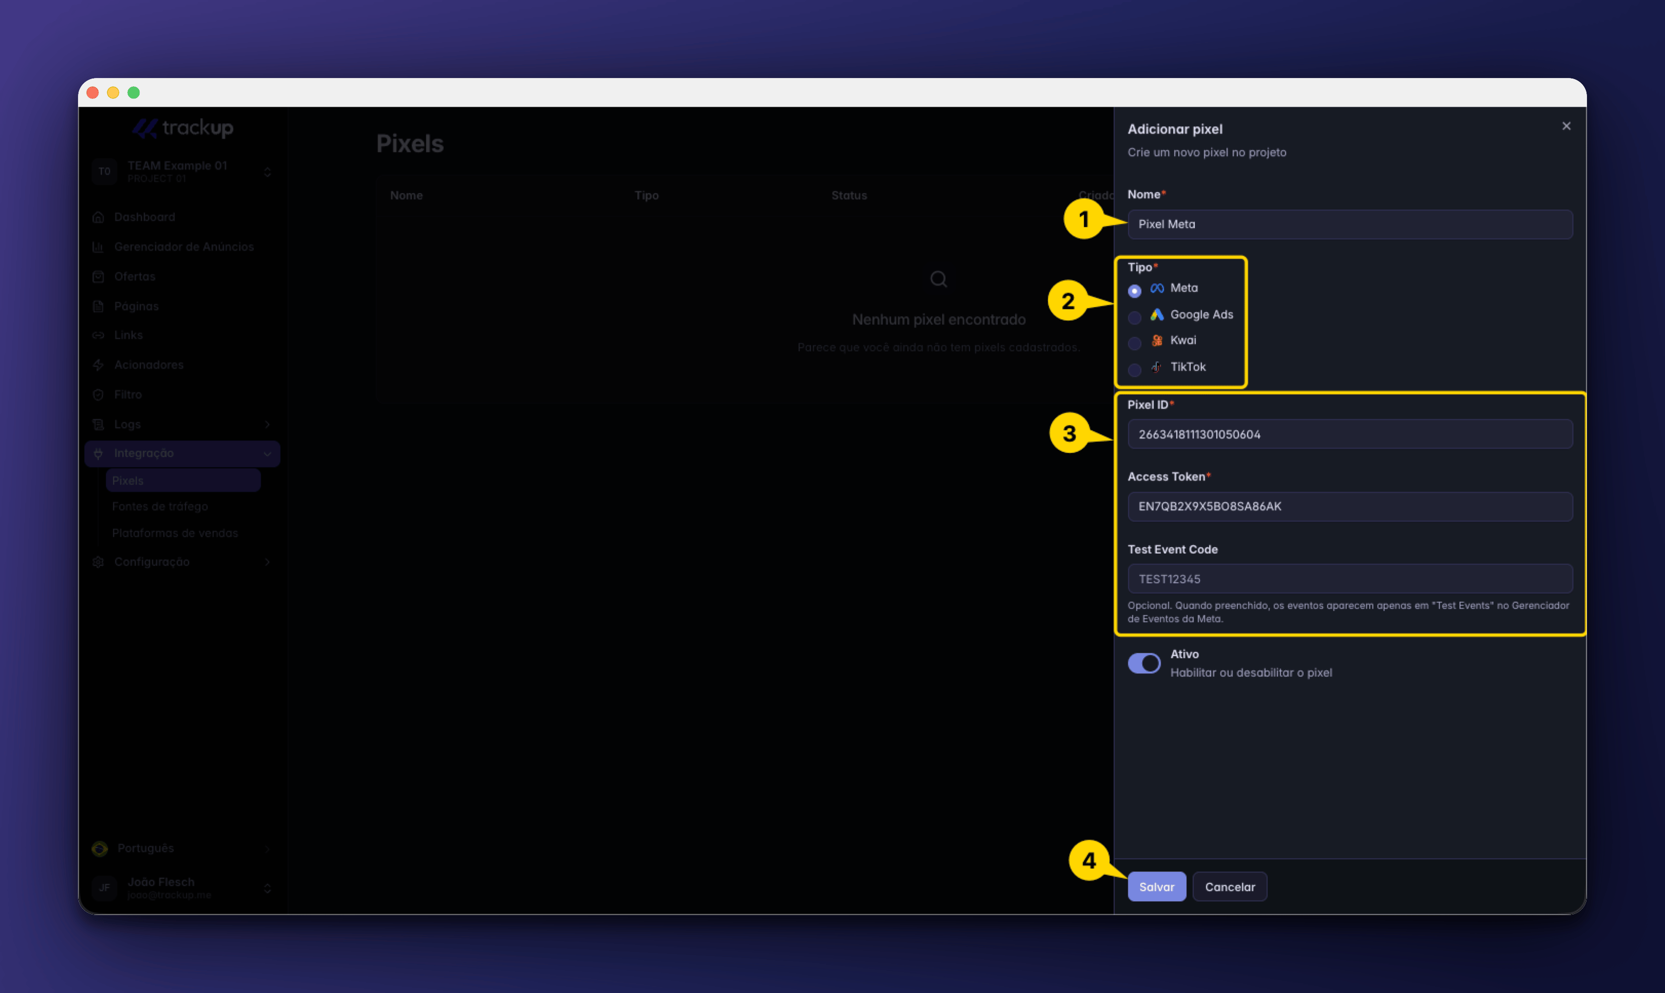Select the Pixels submenu item

coord(183,480)
